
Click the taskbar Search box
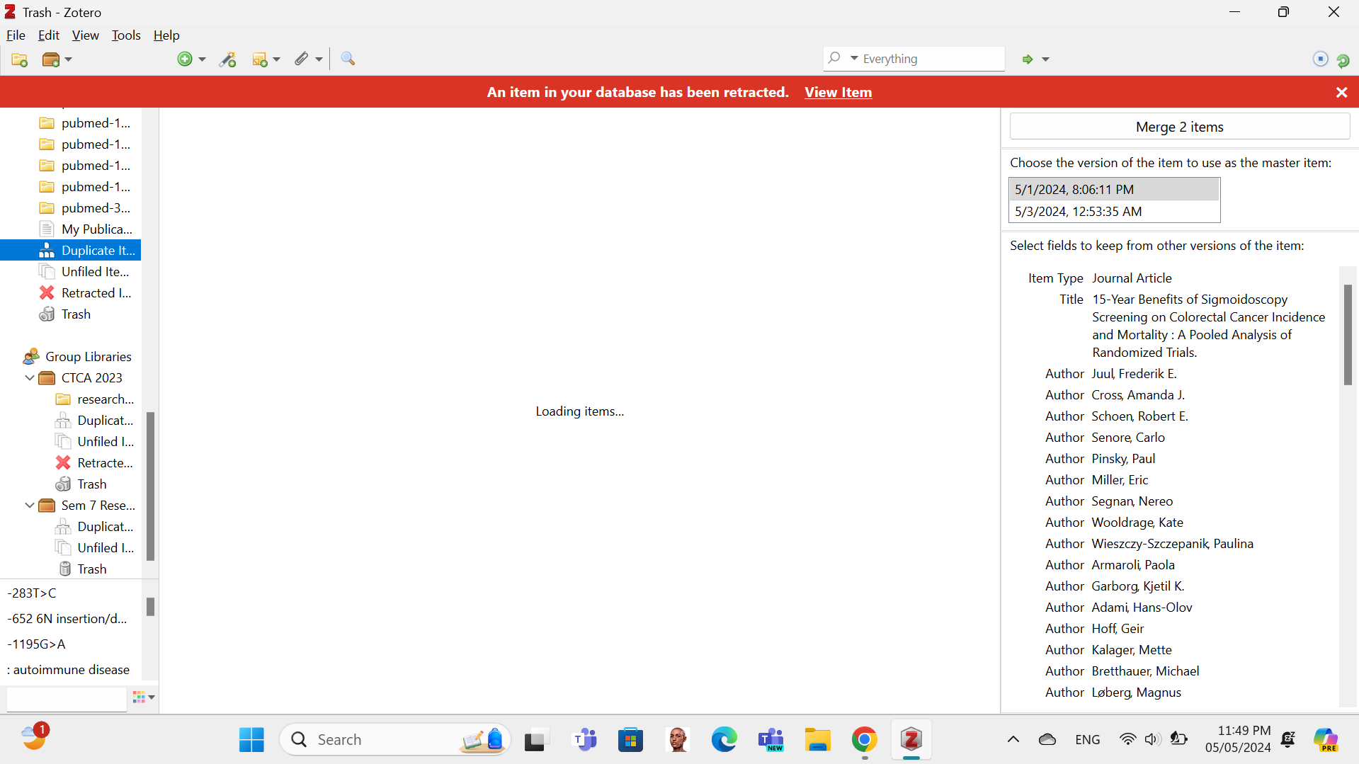point(395,739)
